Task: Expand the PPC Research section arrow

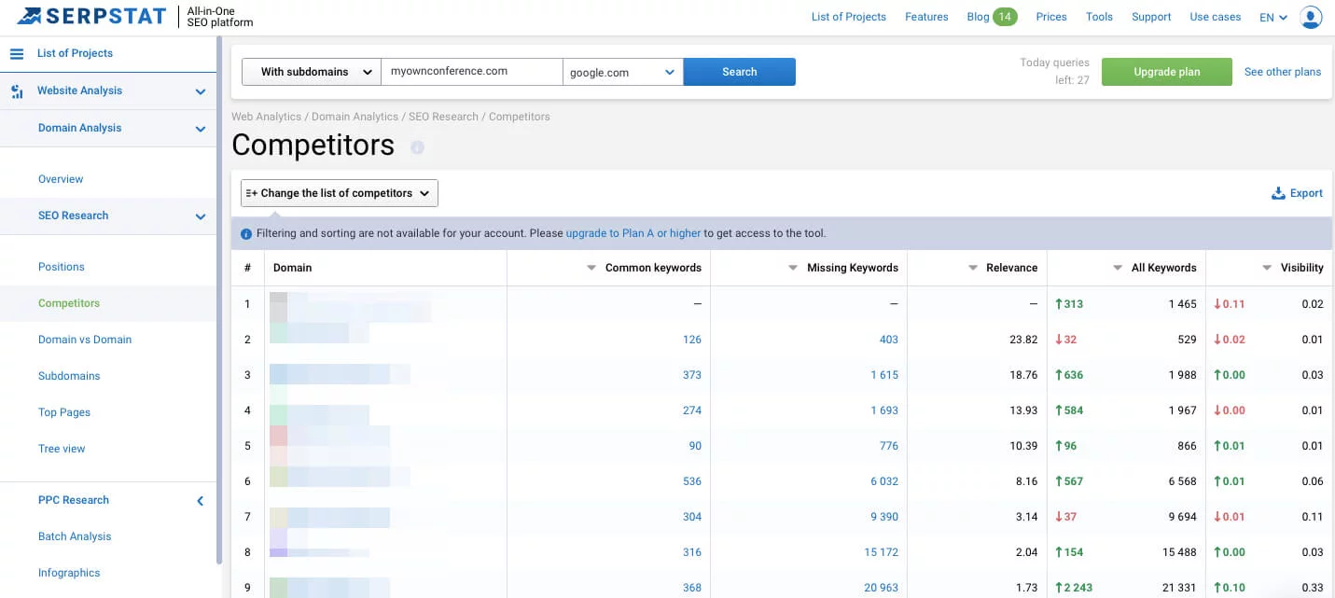Action: [x=200, y=501]
